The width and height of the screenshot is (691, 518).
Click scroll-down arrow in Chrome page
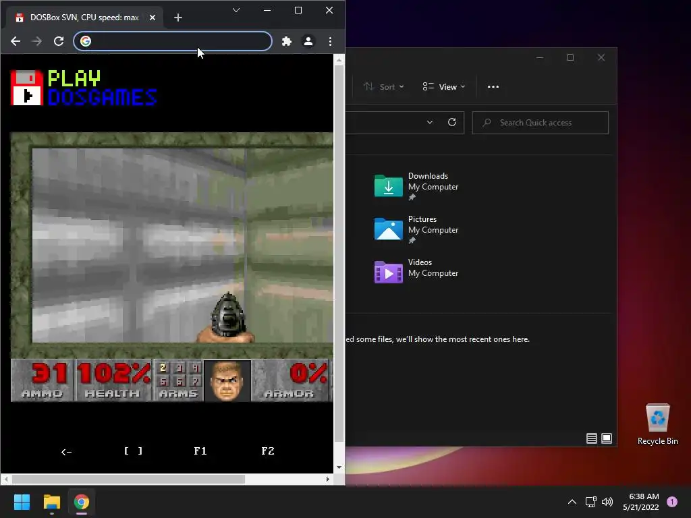(x=339, y=467)
